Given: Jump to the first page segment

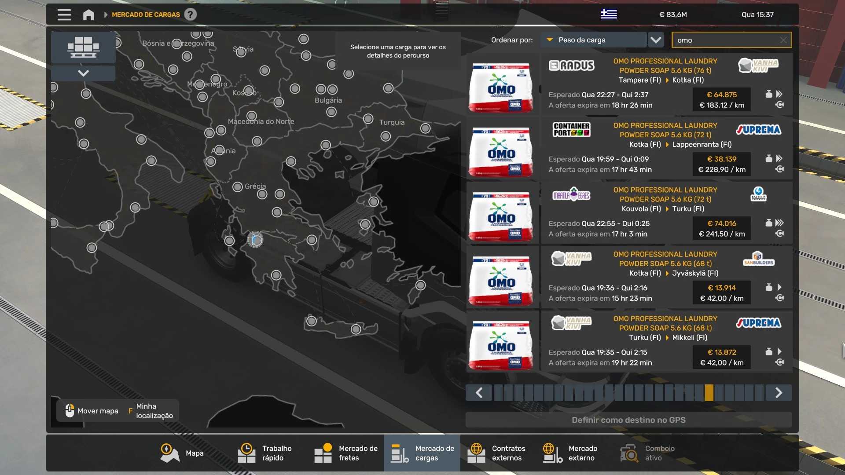Looking at the screenshot, I should (498, 393).
